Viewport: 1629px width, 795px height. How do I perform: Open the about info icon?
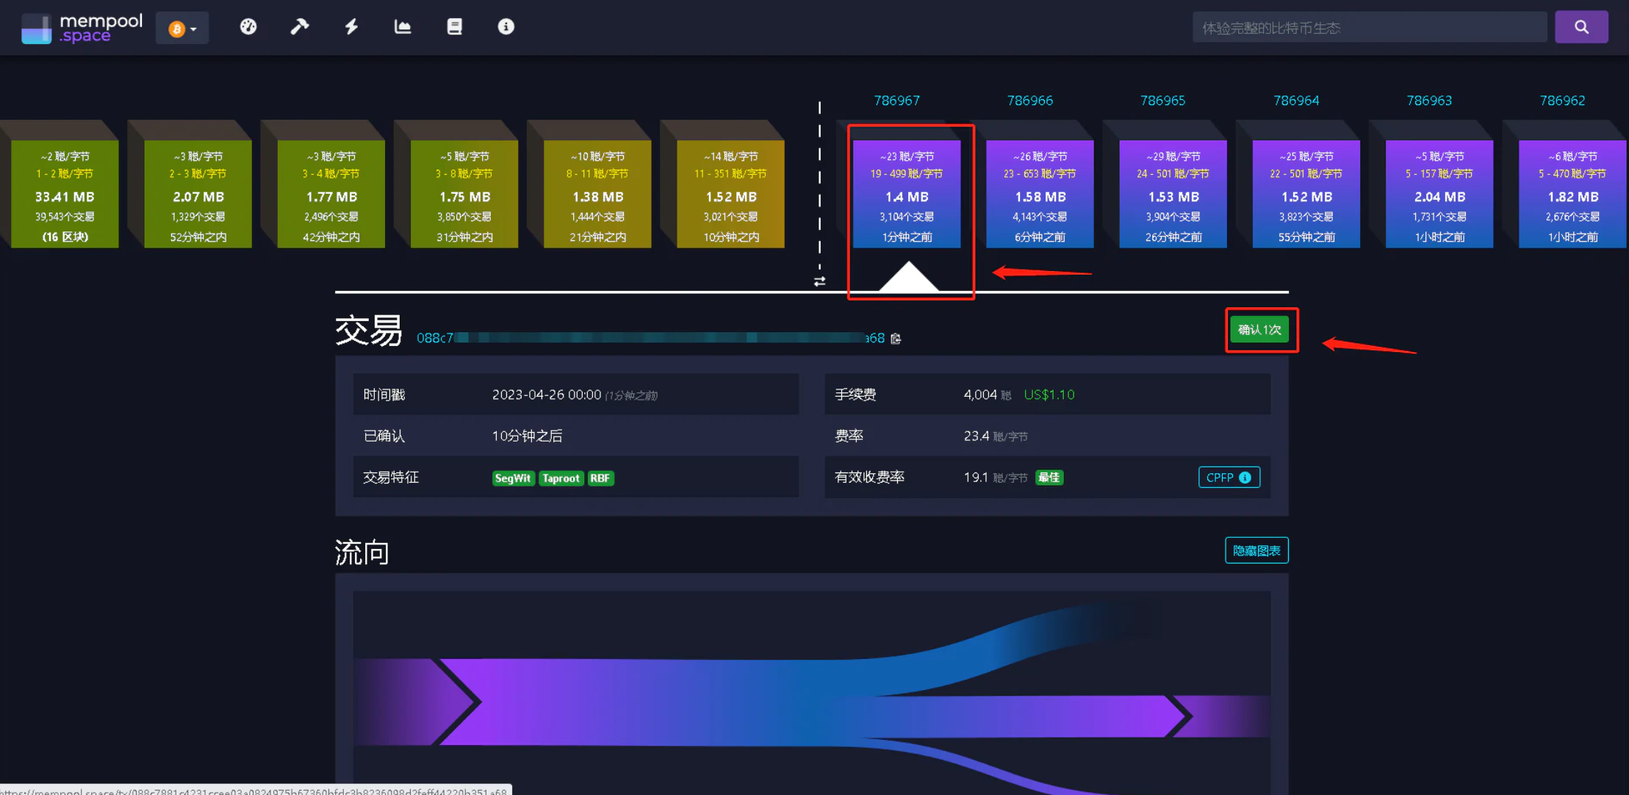coord(506,27)
